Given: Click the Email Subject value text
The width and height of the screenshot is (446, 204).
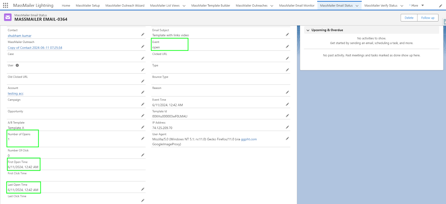Looking at the screenshot, I should (x=171, y=35).
